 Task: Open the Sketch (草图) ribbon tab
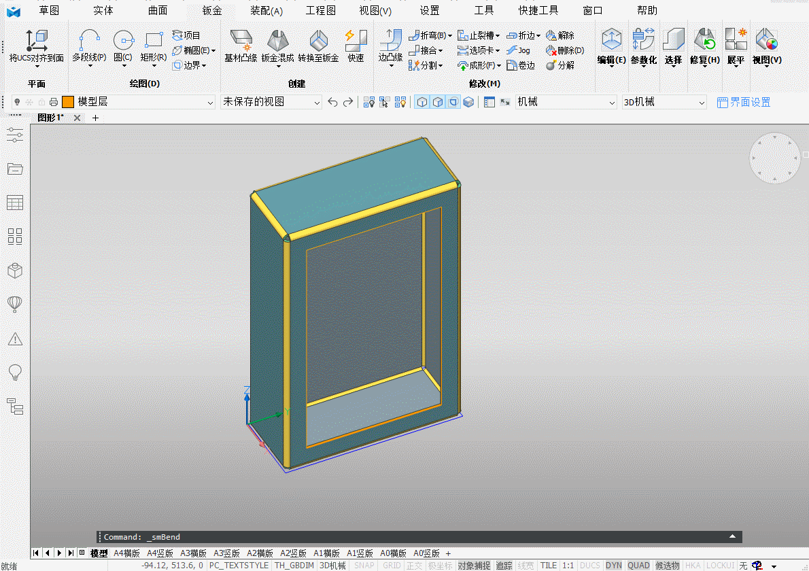tap(49, 10)
